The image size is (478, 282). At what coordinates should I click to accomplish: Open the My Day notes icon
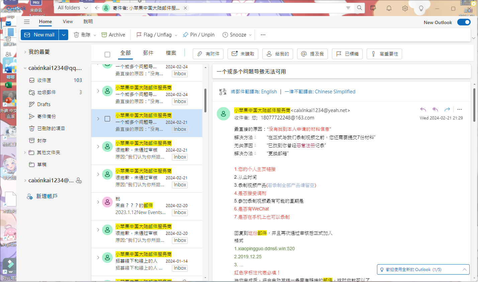373,8
